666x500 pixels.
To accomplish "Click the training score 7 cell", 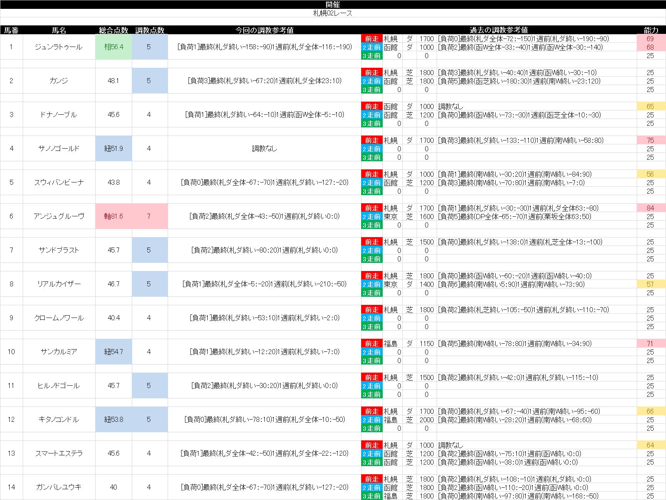I will (149, 216).
